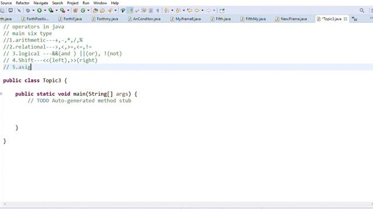Image resolution: width=373 pixels, height=209 pixels.
Task: Open the Project menu
Action: click(72, 3)
